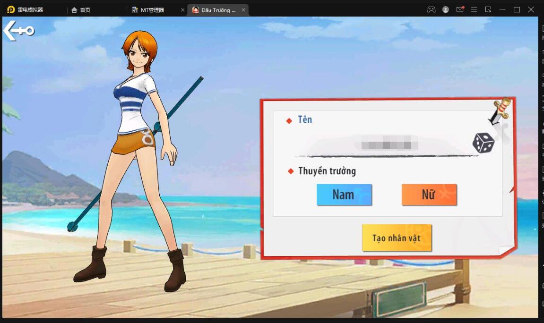The image size is (544, 323).
Task: Switch to the MT管理器 tab
Action: [152, 10]
